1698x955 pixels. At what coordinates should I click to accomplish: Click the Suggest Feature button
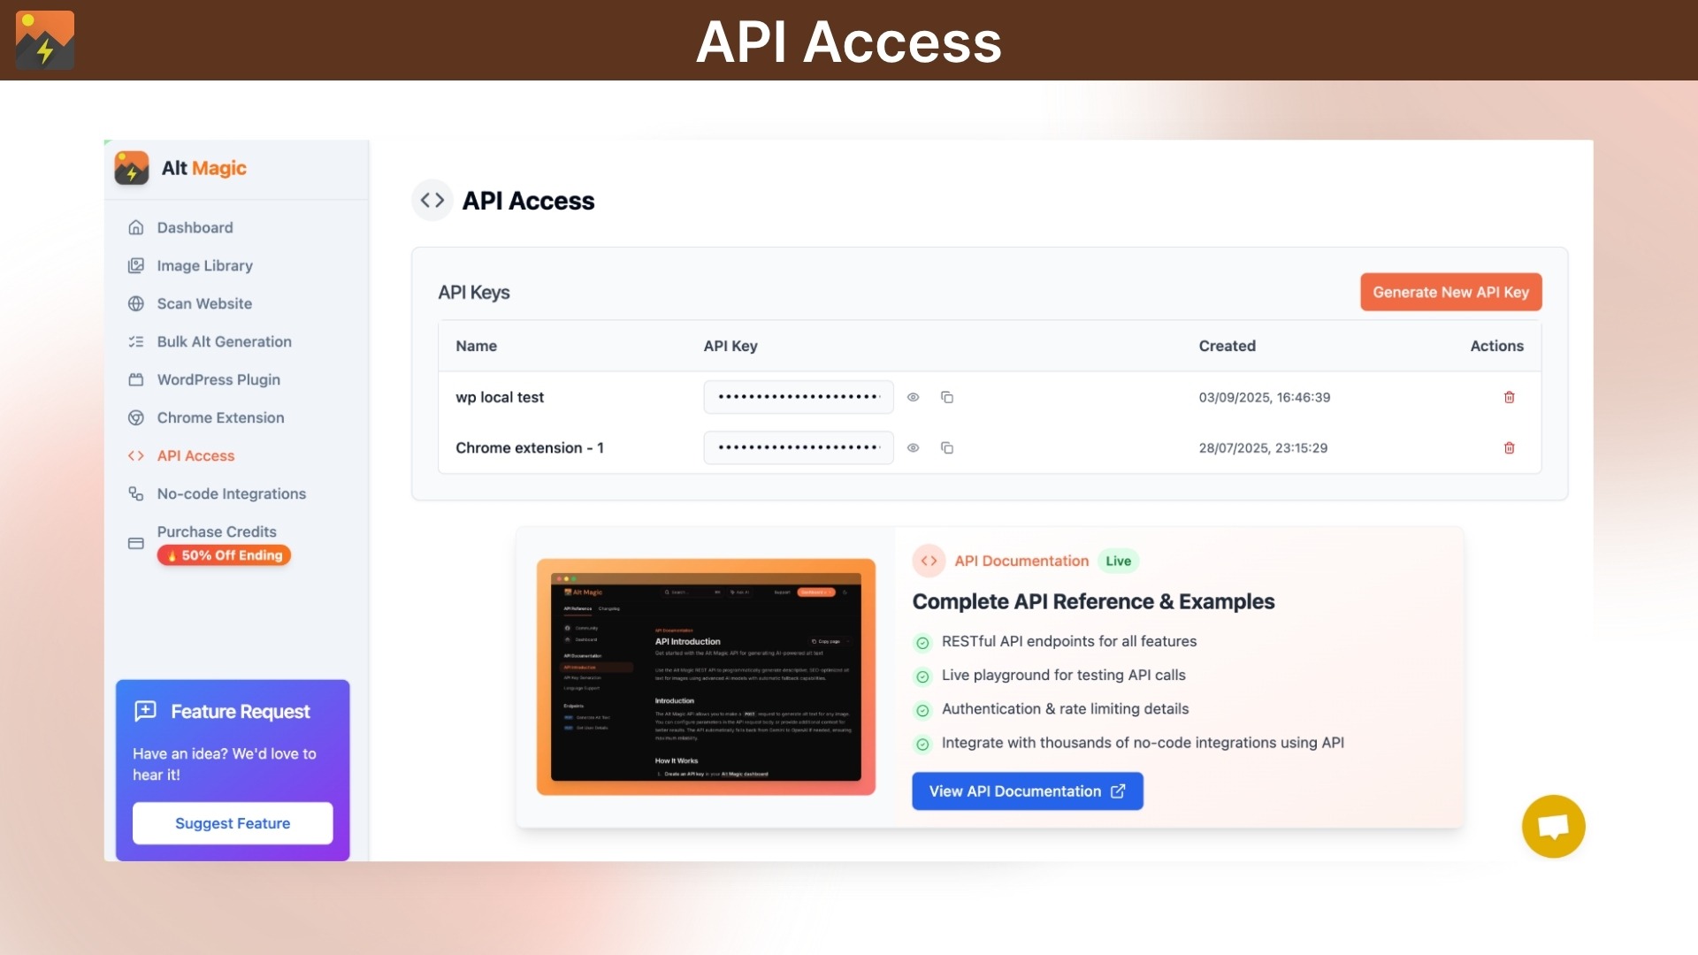pyautogui.click(x=233, y=823)
